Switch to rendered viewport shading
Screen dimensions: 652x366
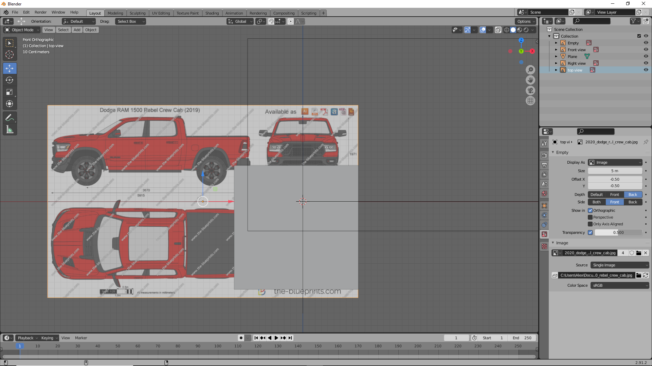coord(526,30)
